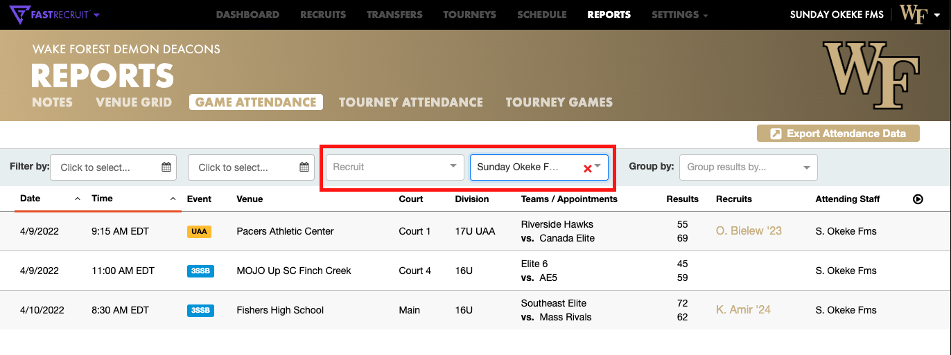
Task: Open calendar icon of first date filter
Action: point(166,167)
